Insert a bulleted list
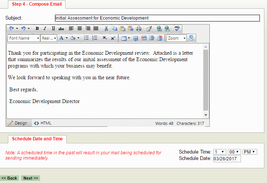267x183 pixels. 86,38
